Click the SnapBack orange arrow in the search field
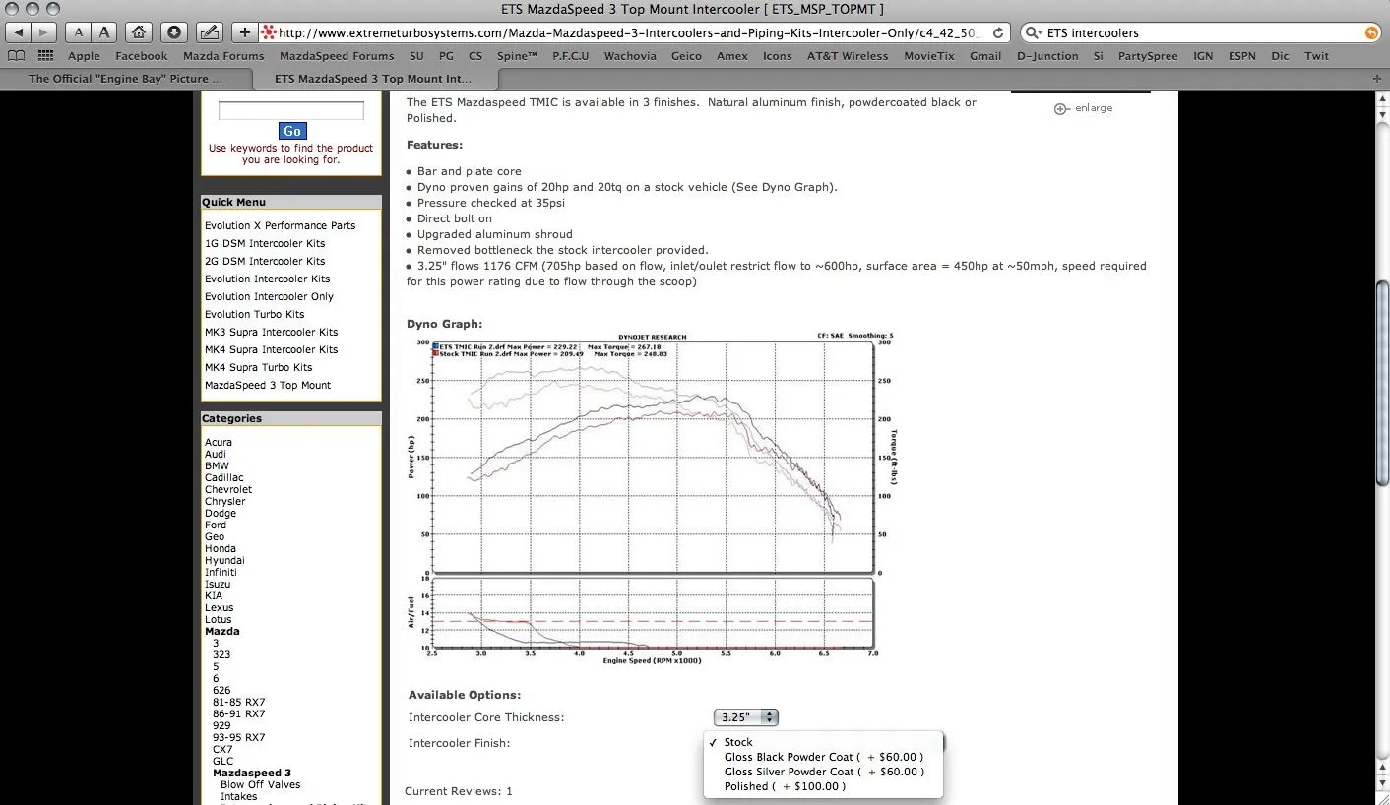The height and width of the screenshot is (805, 1390). coord(1372,32)
